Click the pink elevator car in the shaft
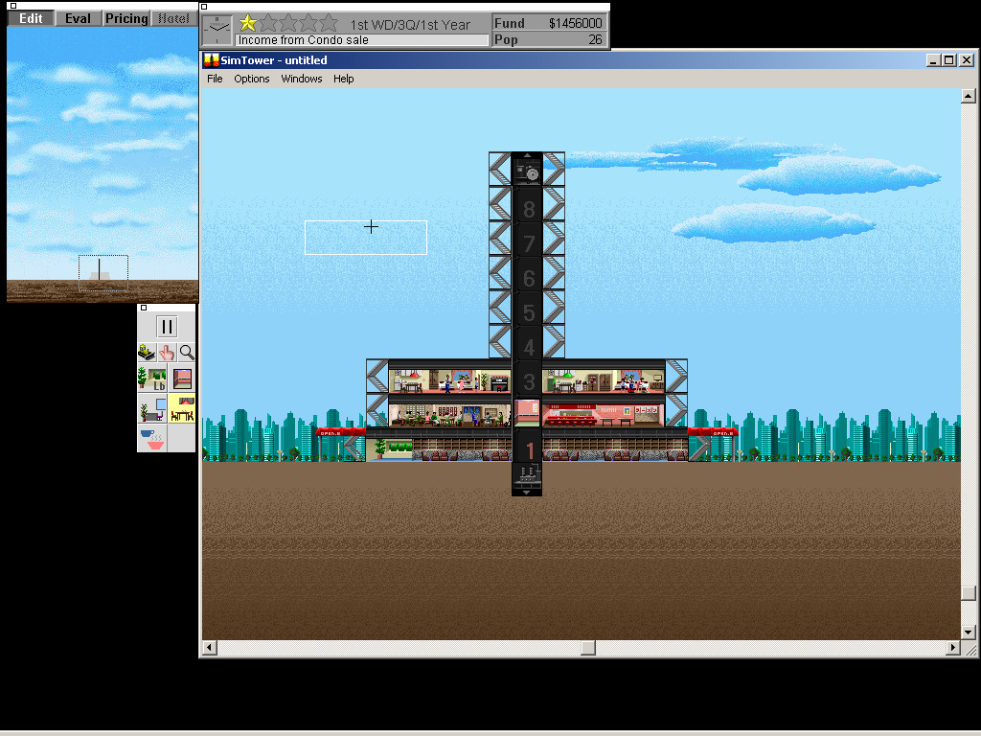Viewport: 981px width, 736px height. (527, 412)
